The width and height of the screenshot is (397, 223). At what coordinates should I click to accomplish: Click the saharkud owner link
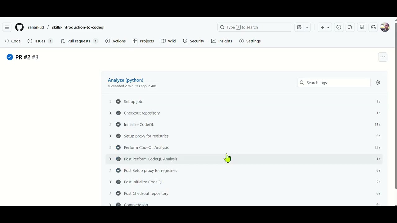click(x=36, y=27)
